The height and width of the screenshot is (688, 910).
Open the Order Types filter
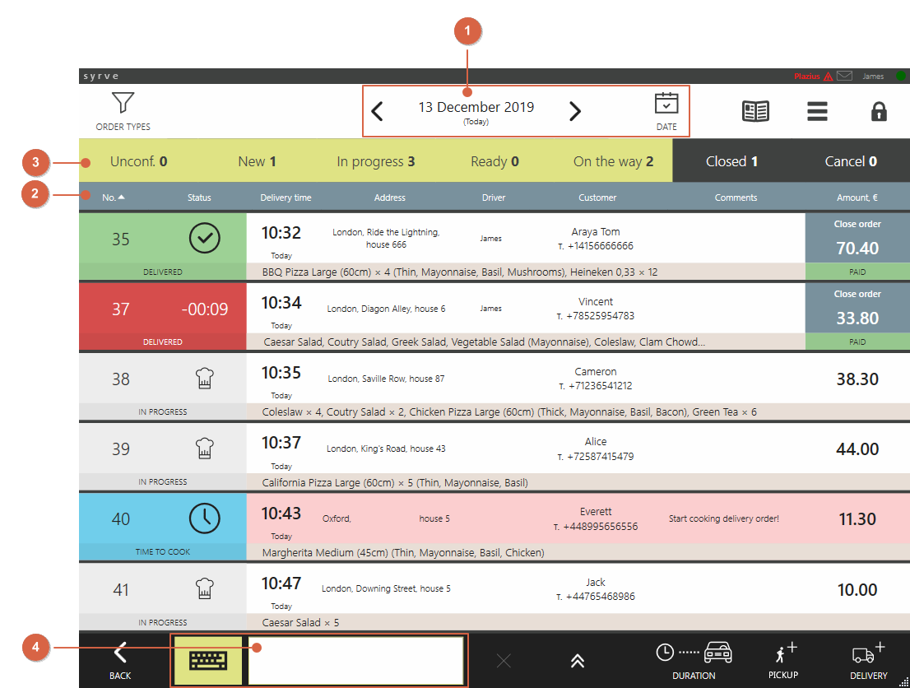[x=123, y=111]
